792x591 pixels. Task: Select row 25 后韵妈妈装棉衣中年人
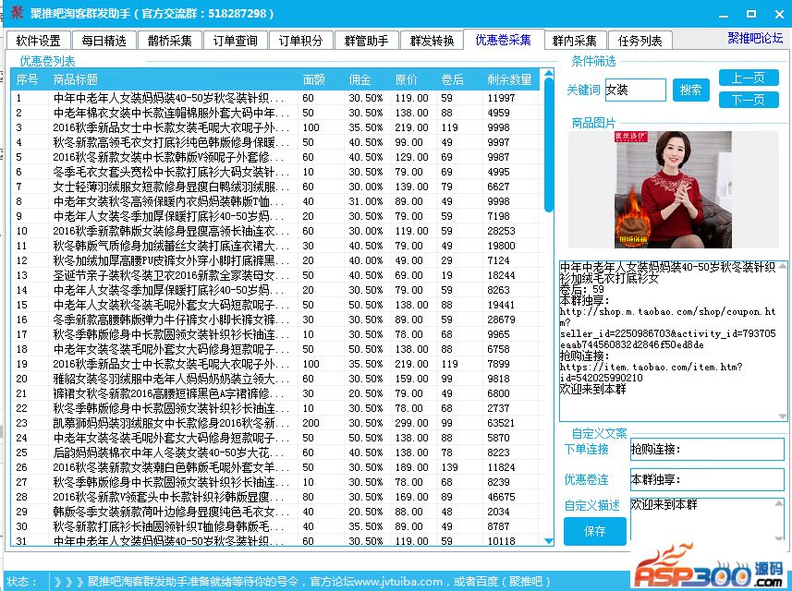[275, 452]
